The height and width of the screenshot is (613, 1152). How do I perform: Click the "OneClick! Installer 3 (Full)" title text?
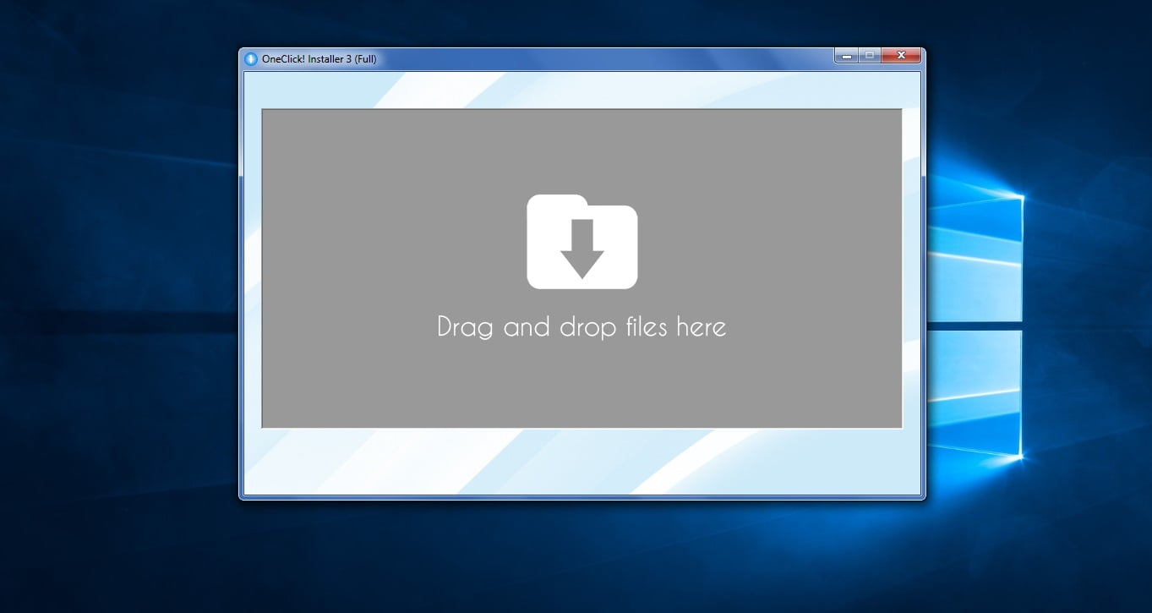(x=319, y=59)
